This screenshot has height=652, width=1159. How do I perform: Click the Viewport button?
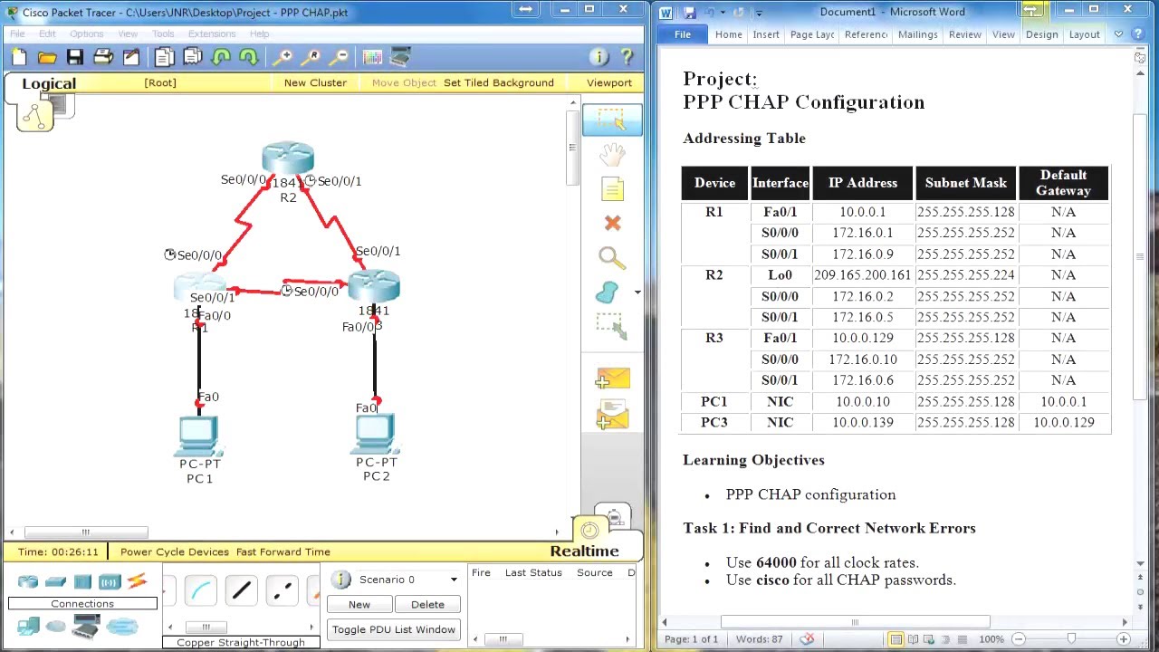pyautogui.click(x=609, y=82)
